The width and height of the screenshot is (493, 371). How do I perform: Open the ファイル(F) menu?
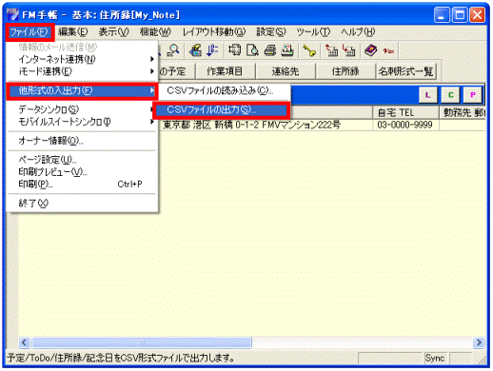pos(30,32)
